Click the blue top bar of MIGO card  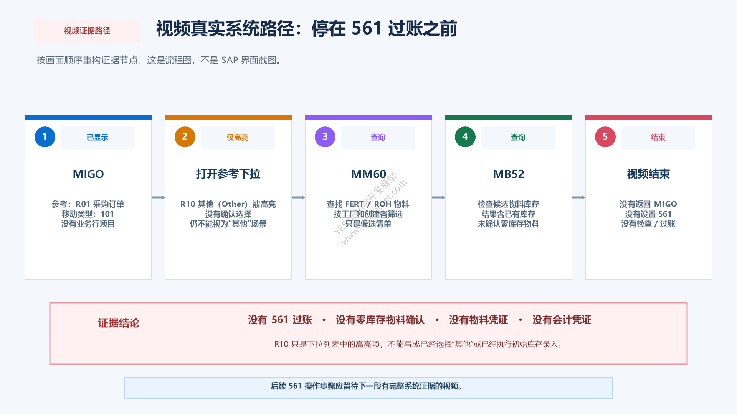pos(88,117)
